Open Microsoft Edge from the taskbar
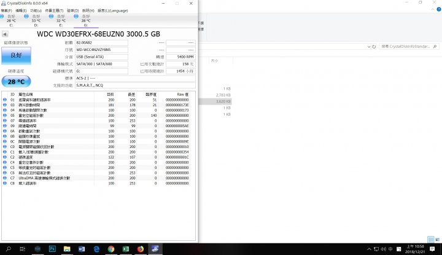 pos(96,249)
